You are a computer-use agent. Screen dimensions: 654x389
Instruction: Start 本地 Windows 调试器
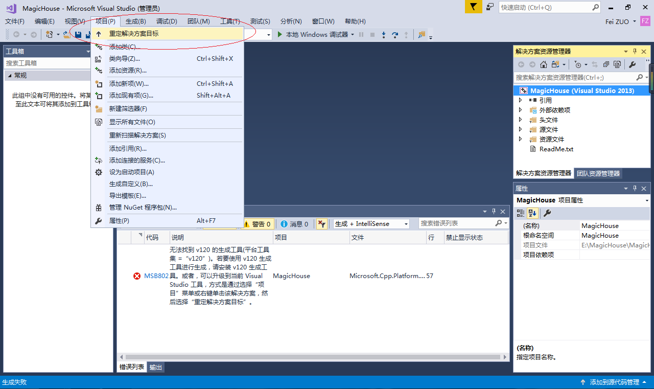pos(312,35)
